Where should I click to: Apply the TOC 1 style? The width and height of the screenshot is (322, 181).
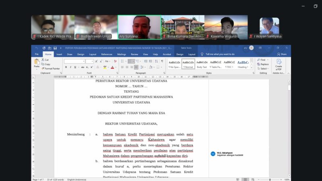[229, 64]
